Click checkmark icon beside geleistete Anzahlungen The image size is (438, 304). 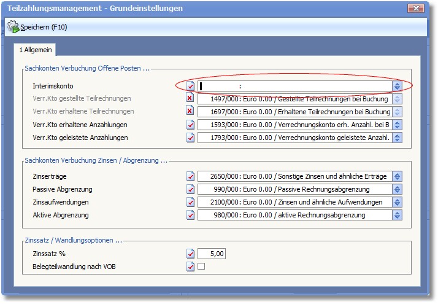[191, 138]
